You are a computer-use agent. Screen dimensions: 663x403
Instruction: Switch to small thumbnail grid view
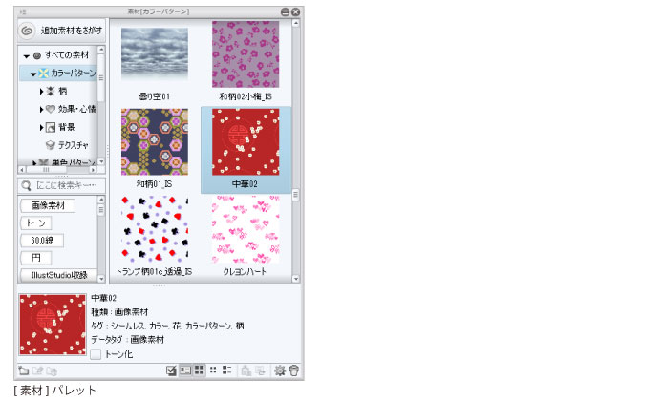click(213, 371)
